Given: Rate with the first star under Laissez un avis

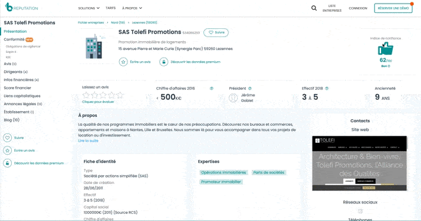Looking at the screenshot, I should pos(86,95).
